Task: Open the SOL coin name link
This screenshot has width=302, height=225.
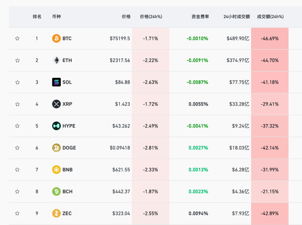Action: point(67,82)
